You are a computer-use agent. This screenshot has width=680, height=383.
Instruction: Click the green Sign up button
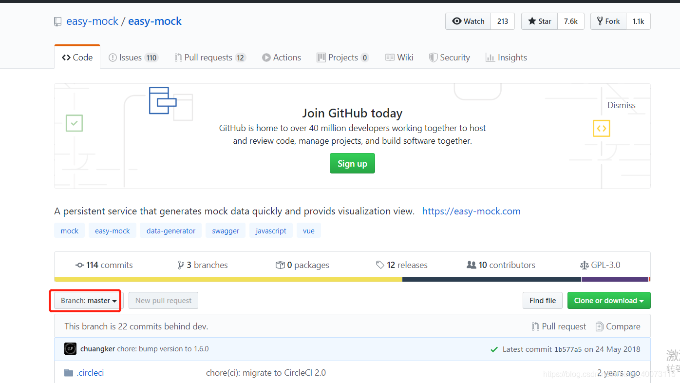pyautogui.click(x=352, y=163)
